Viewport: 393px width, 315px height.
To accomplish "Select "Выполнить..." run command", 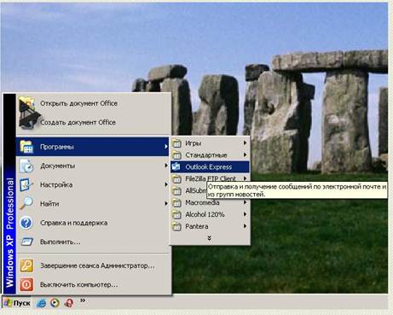I will pos(93,242).
